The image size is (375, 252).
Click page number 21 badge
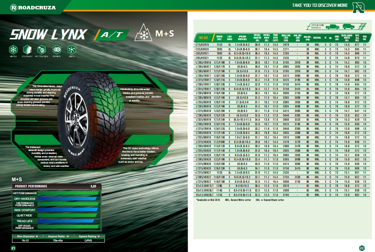pyautogui.click(x=13, y=248)
